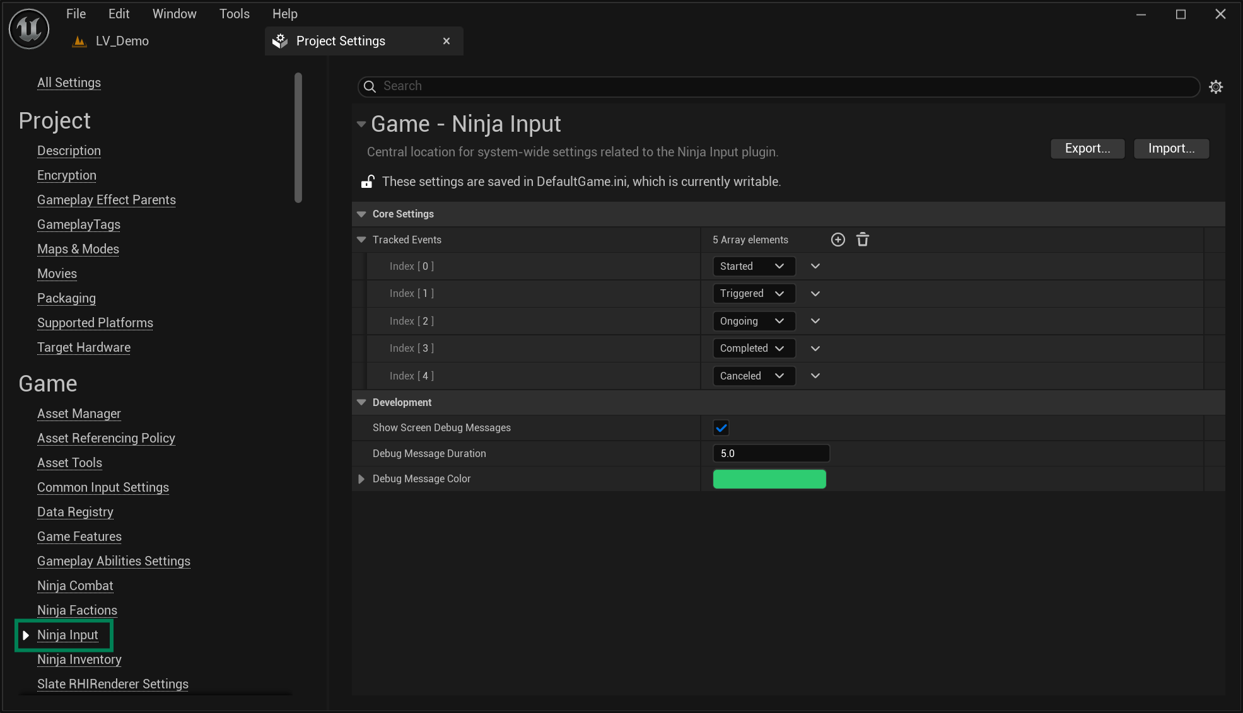Viewport: 1243px width, 713px height.
Task: Open Gameplay Effect Parents settings
Action: [107, 200]
